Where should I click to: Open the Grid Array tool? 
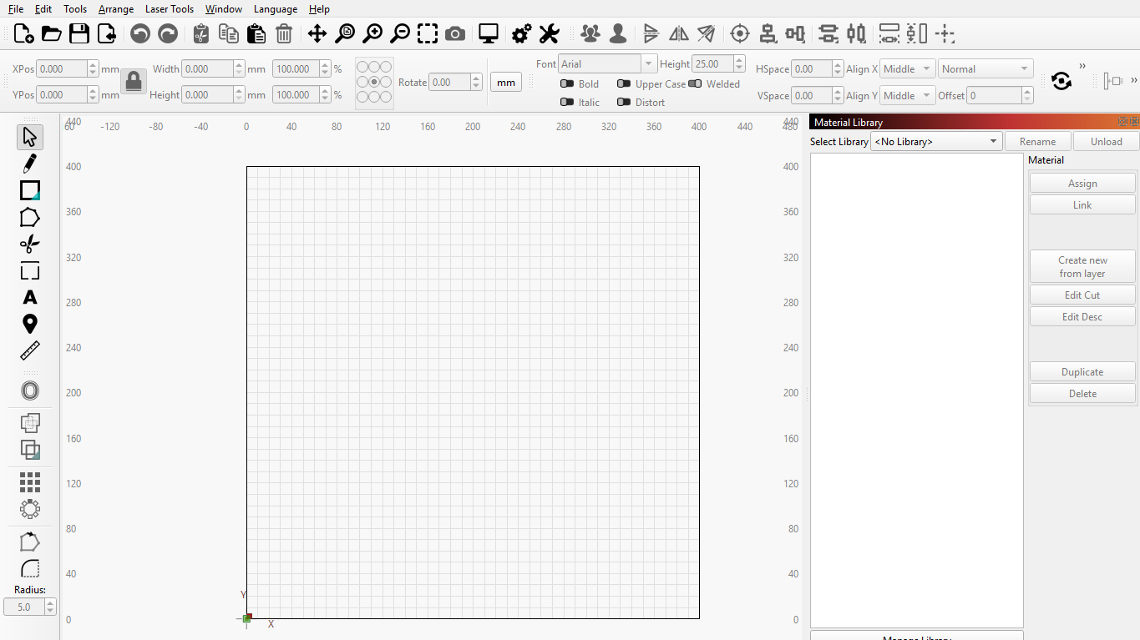click(30, 481)
